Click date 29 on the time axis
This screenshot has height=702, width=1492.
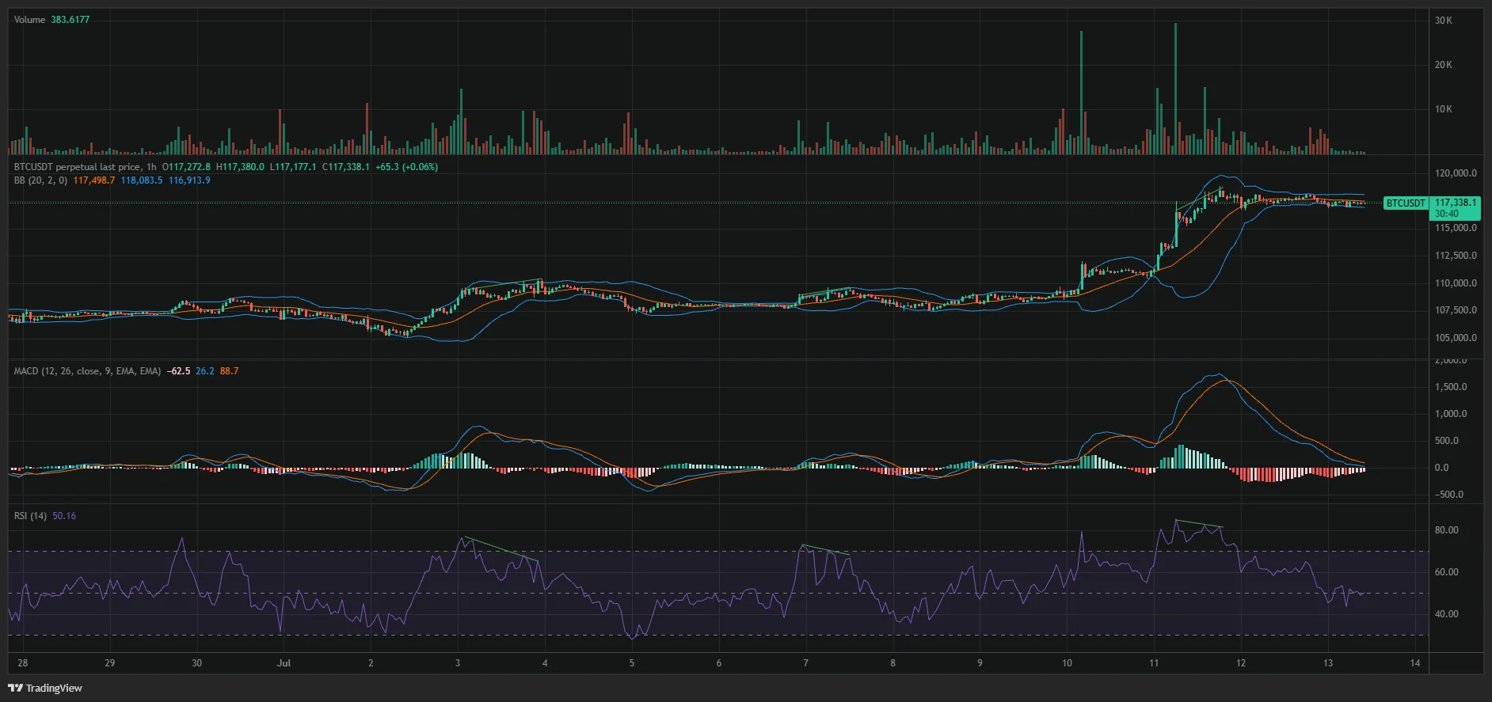point(110,663)
